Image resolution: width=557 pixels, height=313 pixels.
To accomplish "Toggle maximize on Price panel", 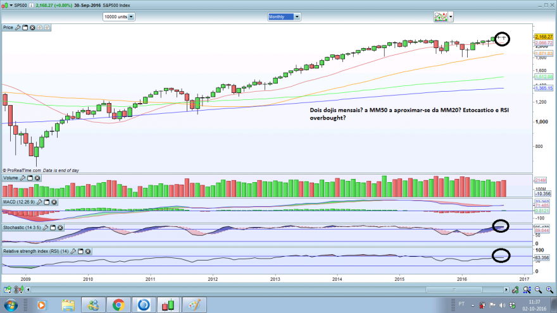I will (x=25, y=27).
